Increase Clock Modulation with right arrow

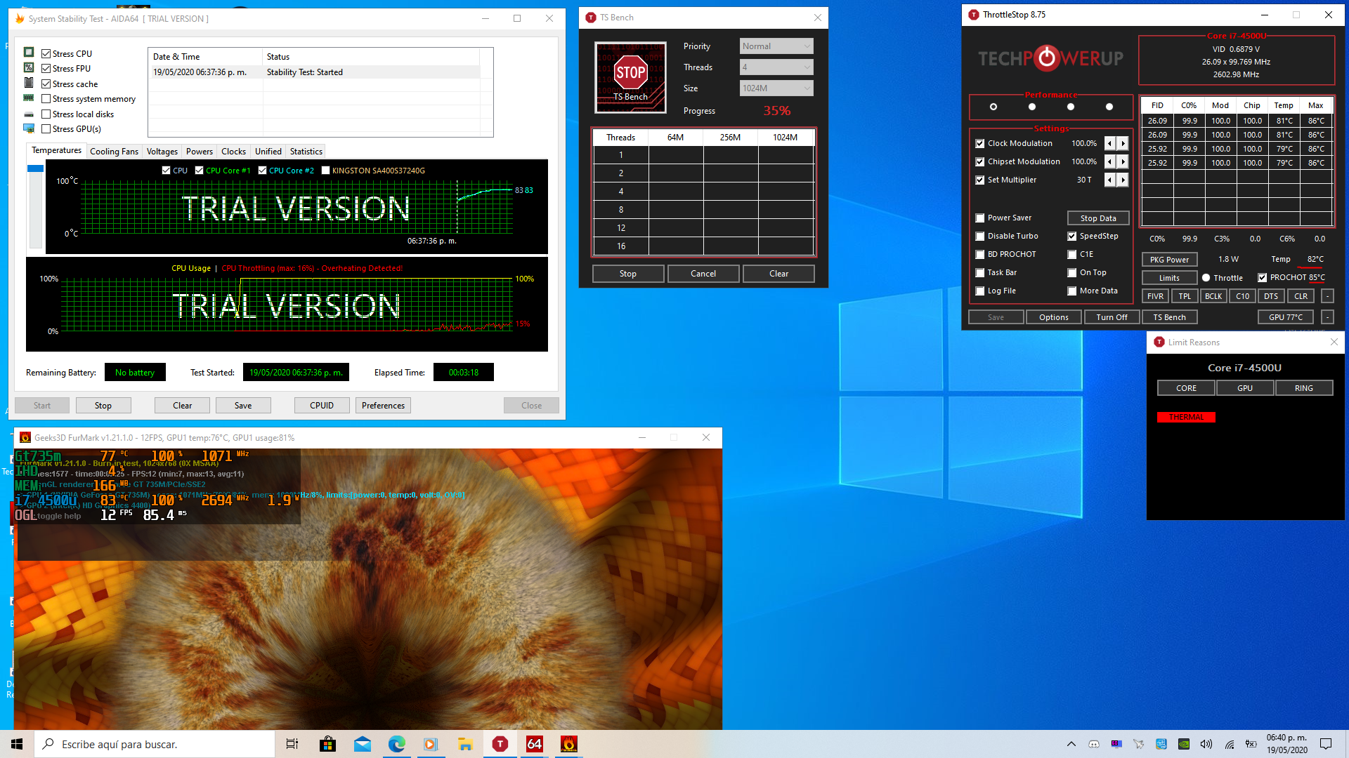[x=1123, y=143]
